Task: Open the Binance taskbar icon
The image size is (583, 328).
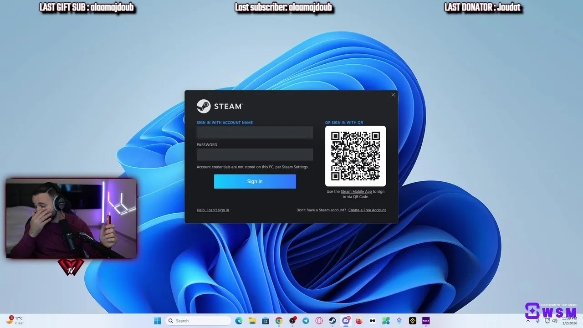Action: click(x=413, y=321)
